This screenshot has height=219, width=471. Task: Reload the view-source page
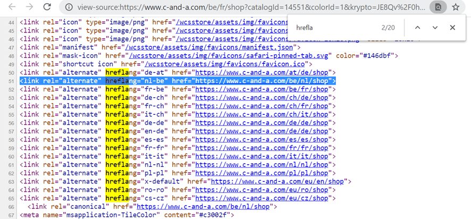pos(47,7)
